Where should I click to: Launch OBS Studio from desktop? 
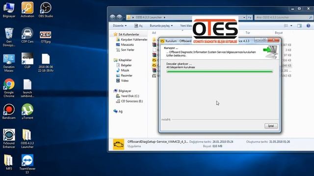(x=46, y=10)
